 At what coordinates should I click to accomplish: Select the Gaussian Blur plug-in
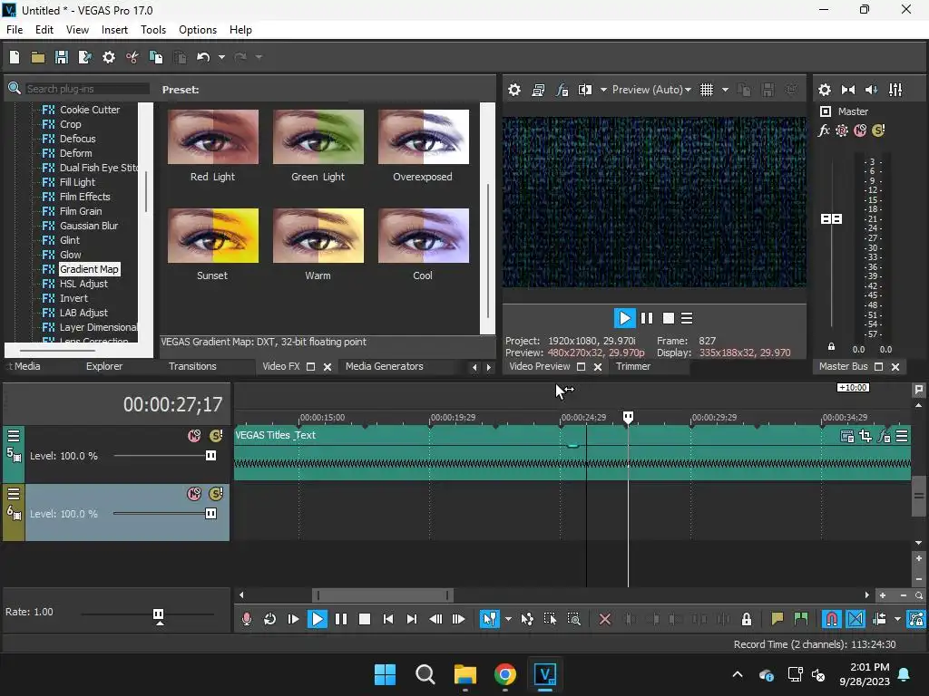coord(89,226)
